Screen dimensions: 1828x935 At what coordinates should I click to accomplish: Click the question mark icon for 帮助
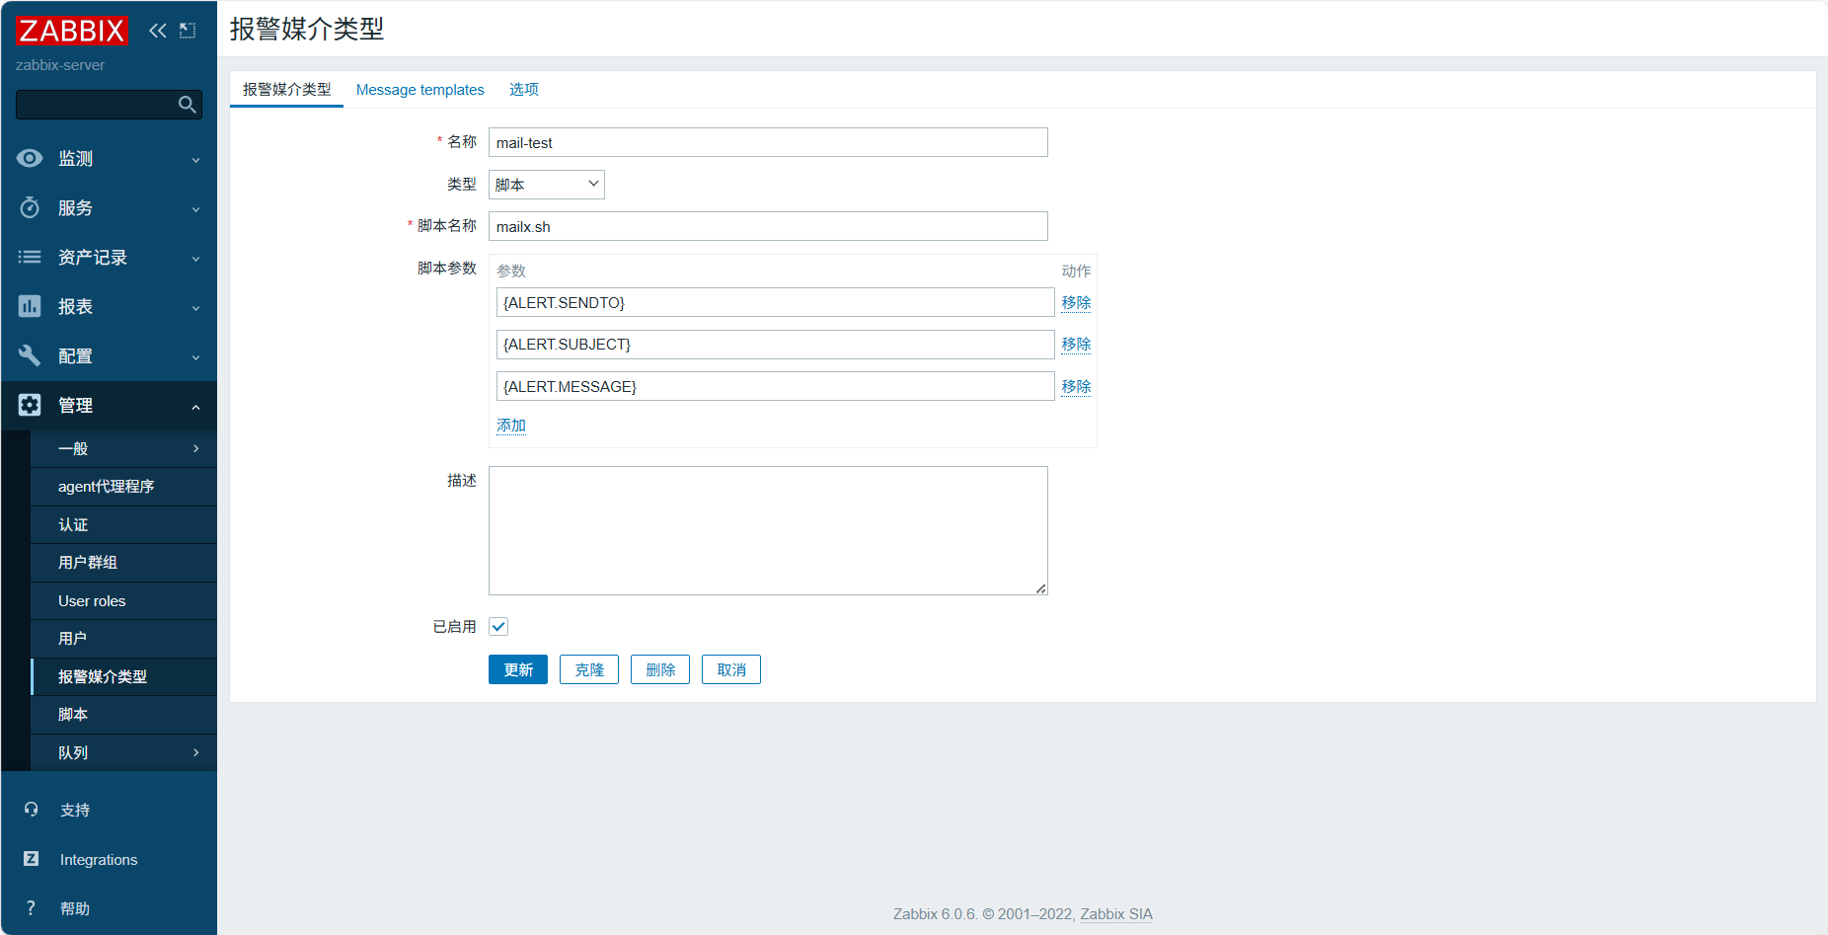[x=32, y=908]
